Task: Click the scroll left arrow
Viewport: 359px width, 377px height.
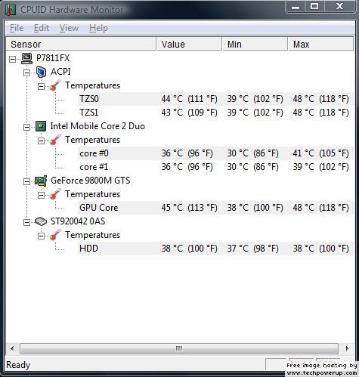Action: coord(12,349)
